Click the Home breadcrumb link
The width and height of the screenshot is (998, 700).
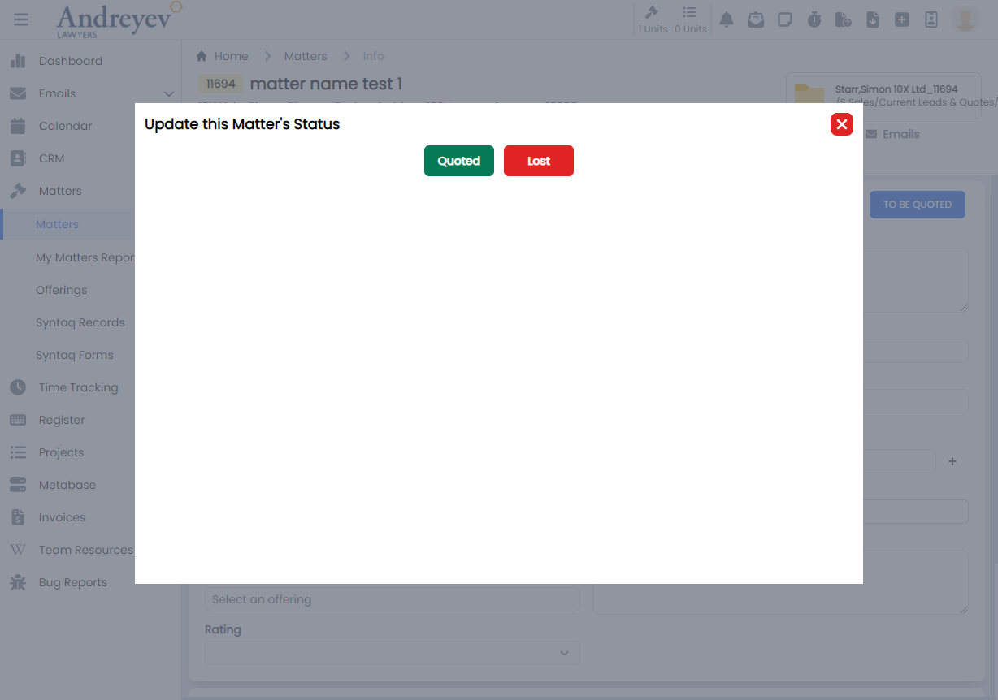[231, 56]
